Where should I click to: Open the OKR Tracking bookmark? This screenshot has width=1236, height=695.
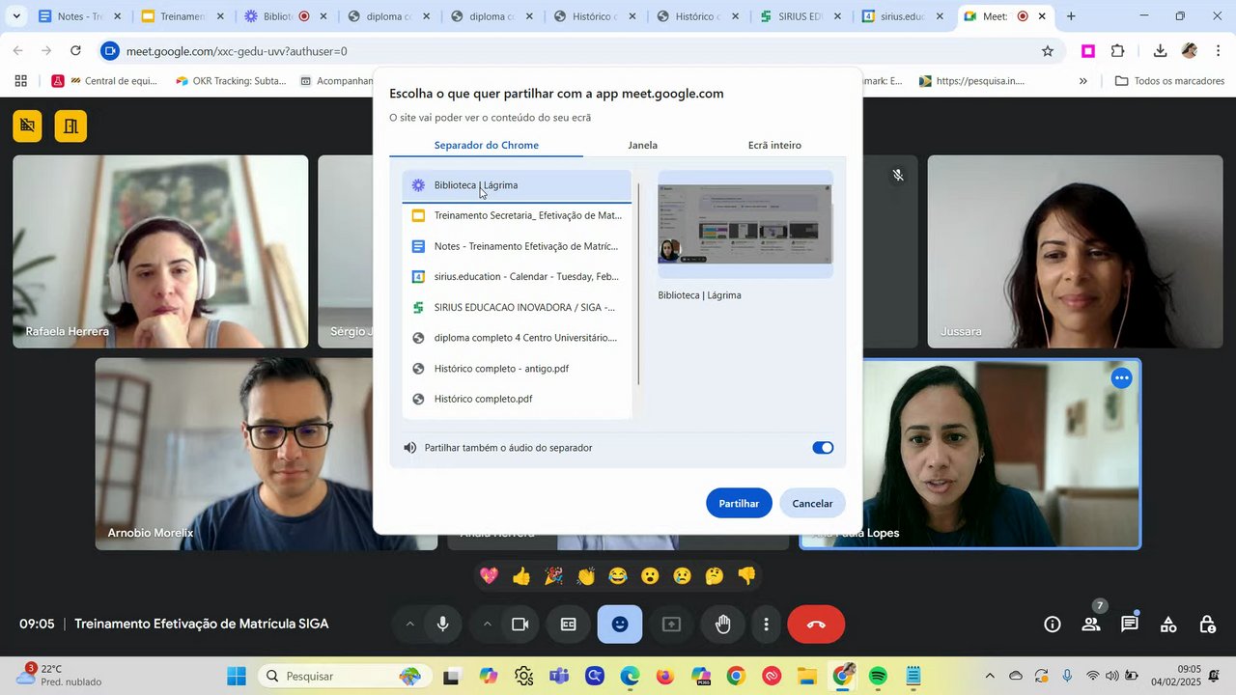(x=231, y=81)
